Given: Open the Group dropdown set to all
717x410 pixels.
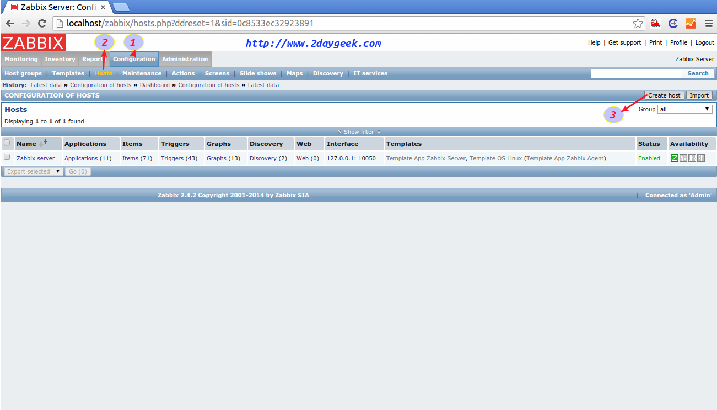Looking at the screenshot, I should click(x=685, y=109).
